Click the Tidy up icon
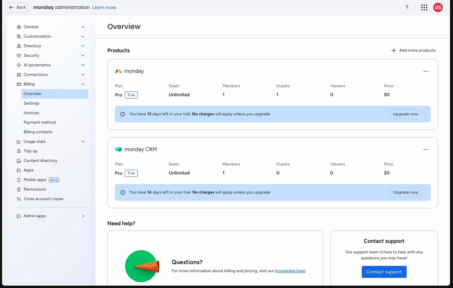Image resolution: width=453 pixels, height=288 pixels. (19, 151)
